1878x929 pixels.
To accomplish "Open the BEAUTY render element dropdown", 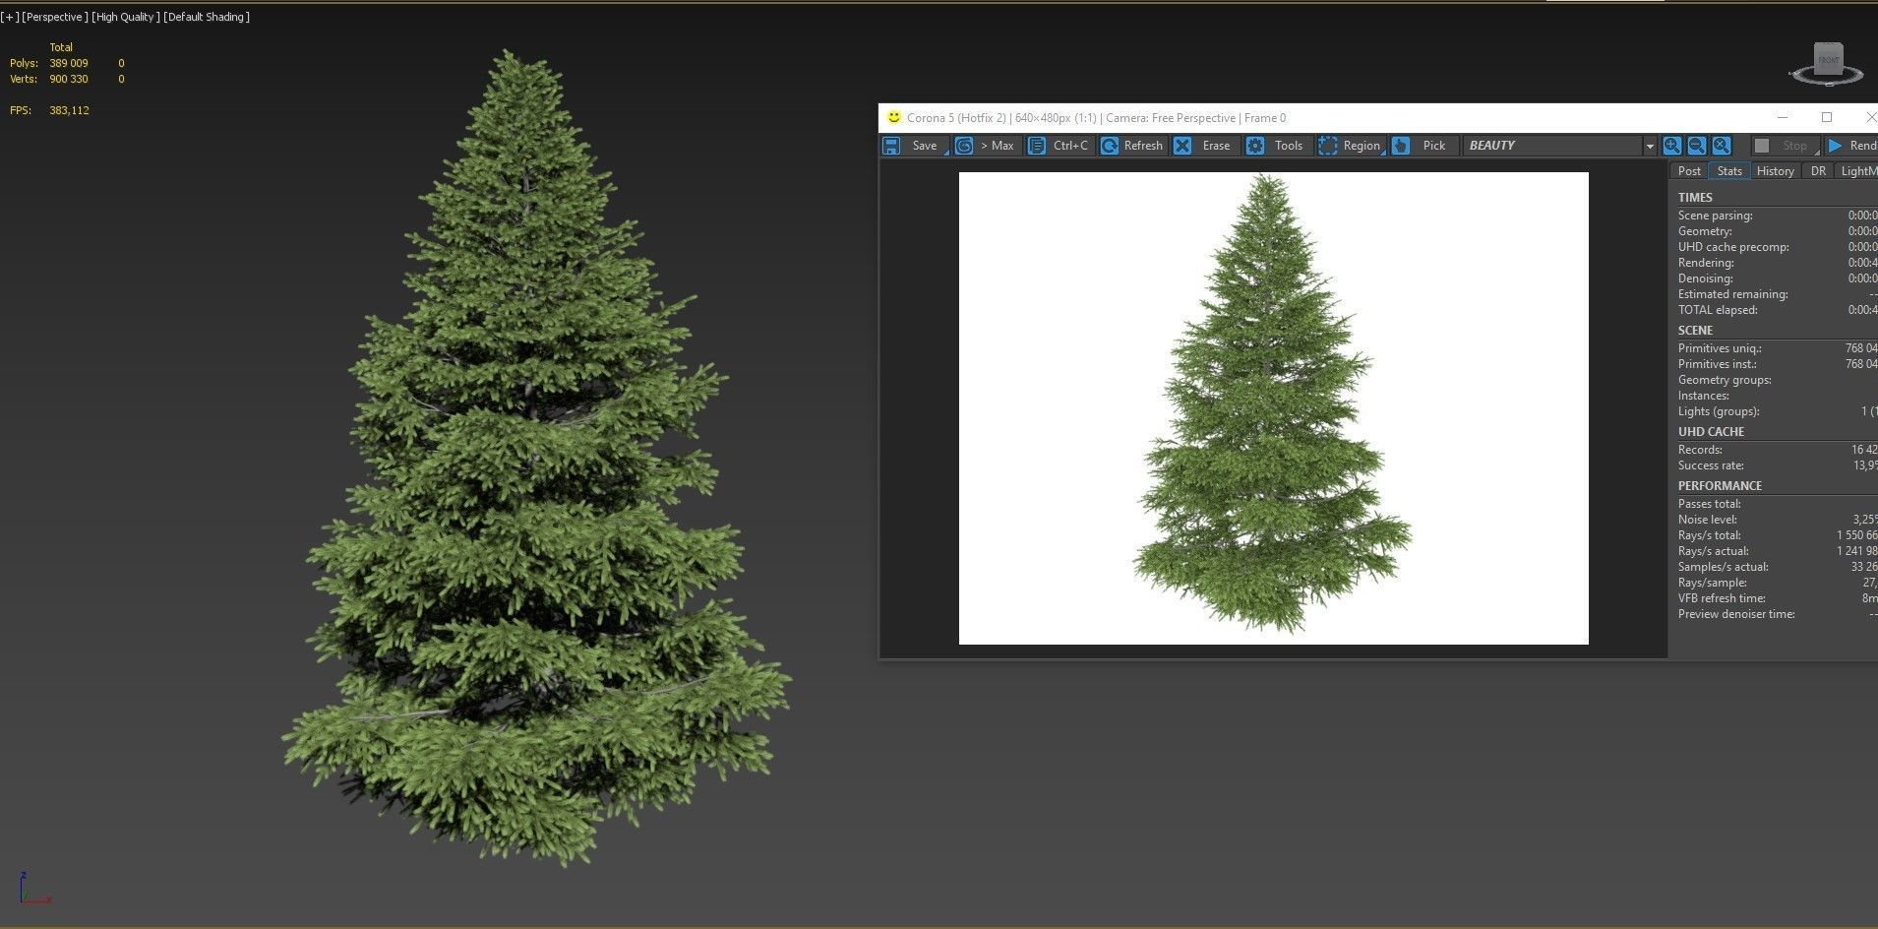I will click(1560, 146).
